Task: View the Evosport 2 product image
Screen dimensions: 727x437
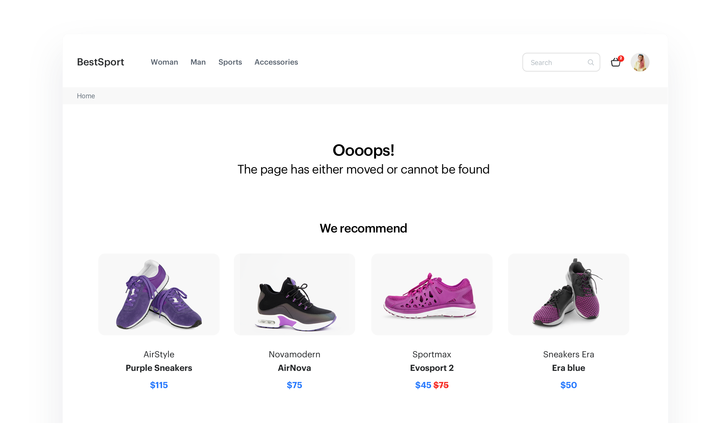Action: pyautogui.click(x=432, y=294)
